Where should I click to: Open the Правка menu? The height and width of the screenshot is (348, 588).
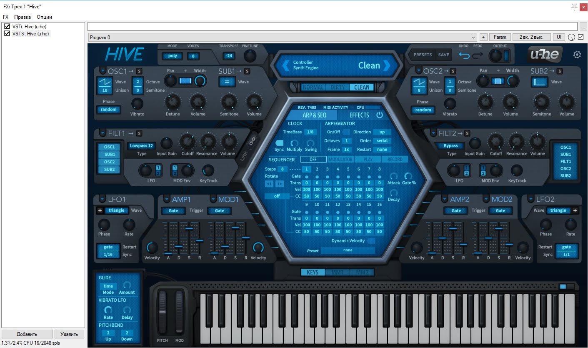[x=23, y=17]
